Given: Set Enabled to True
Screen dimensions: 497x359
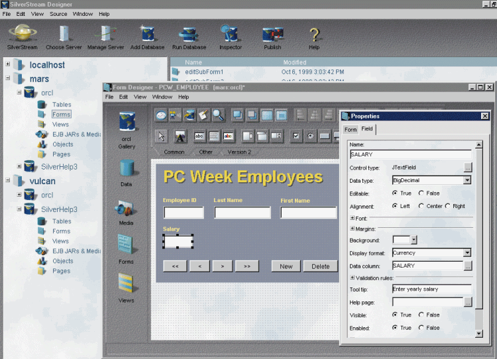Looking at the screenshot, I should [x=395, y=328].
